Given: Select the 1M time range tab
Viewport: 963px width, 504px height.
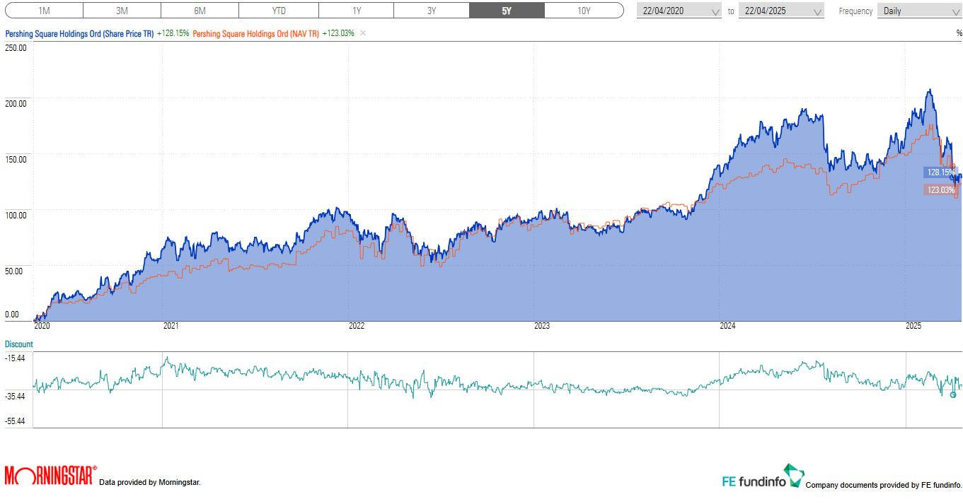Looking at the screenshot, I should tap(45, 11).
